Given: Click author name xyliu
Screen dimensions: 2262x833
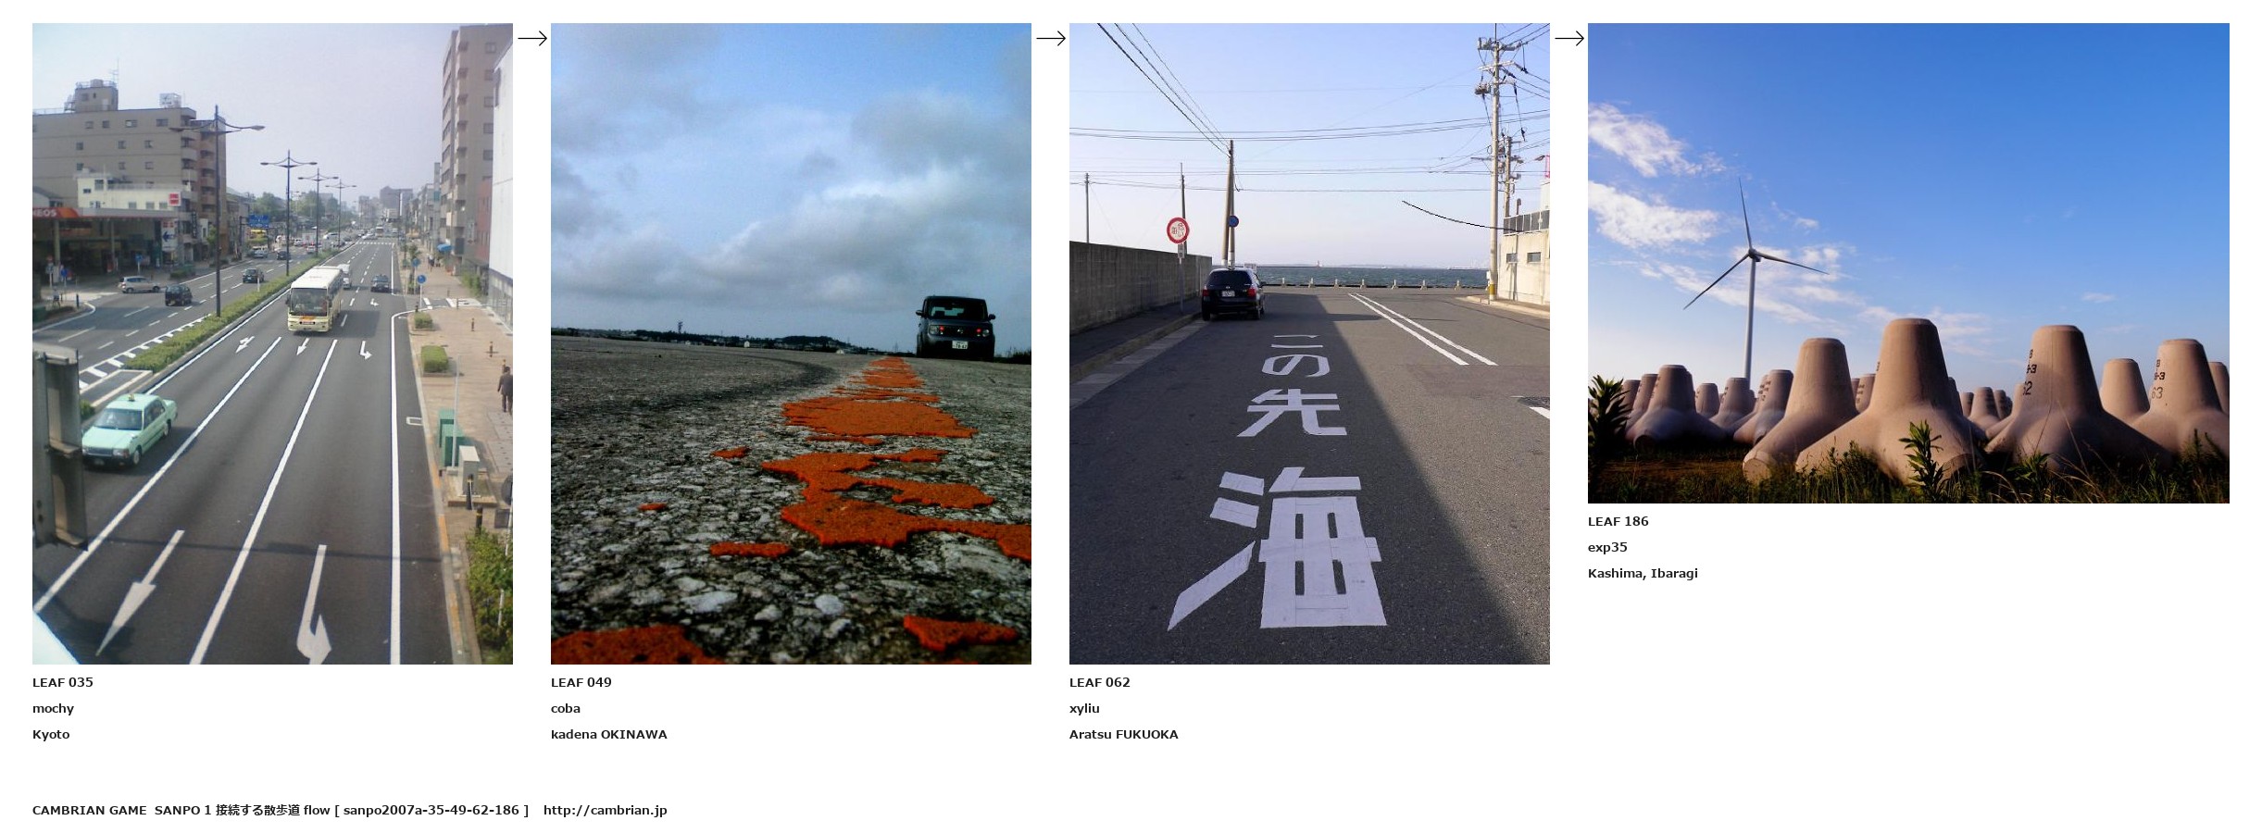Looking at the screenshot, I should 1084,708.
